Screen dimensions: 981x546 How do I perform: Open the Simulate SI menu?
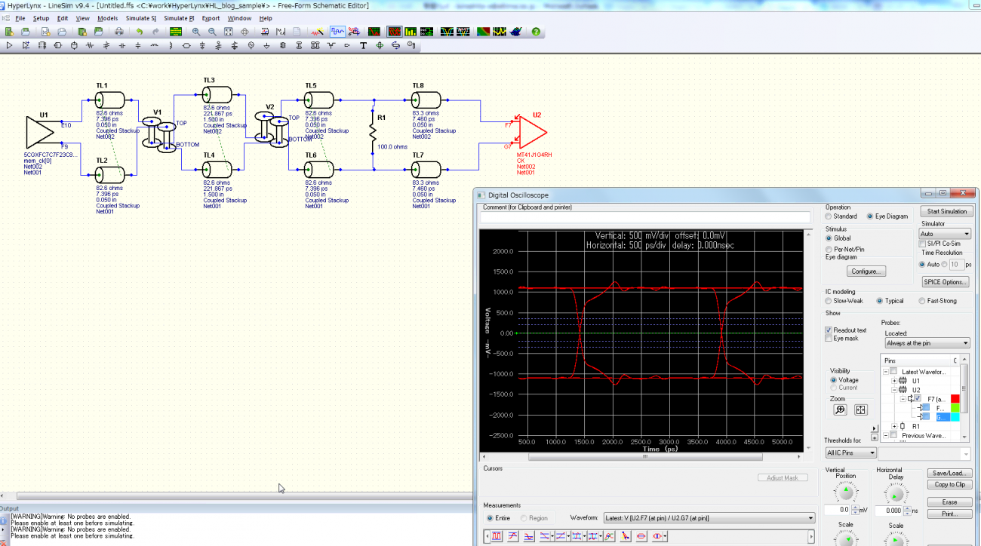[x=140, y=18]
